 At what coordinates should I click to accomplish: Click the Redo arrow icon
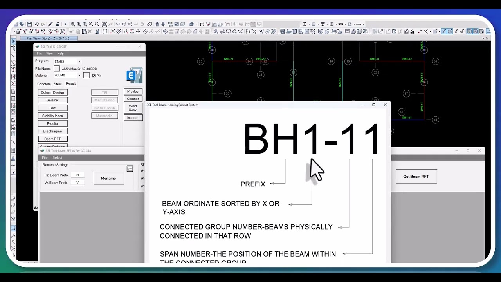(43, 24)
